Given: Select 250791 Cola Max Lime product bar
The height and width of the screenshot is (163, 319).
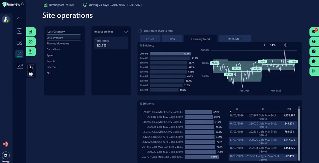Looking at the screenshot, I should pyautogui.click(x=202, y=157).
